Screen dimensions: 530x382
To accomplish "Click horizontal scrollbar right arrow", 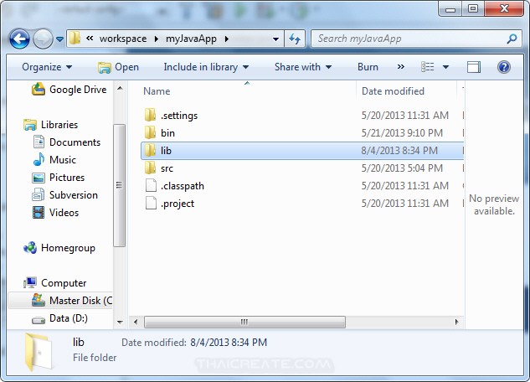I will click(x=457, y=322).
